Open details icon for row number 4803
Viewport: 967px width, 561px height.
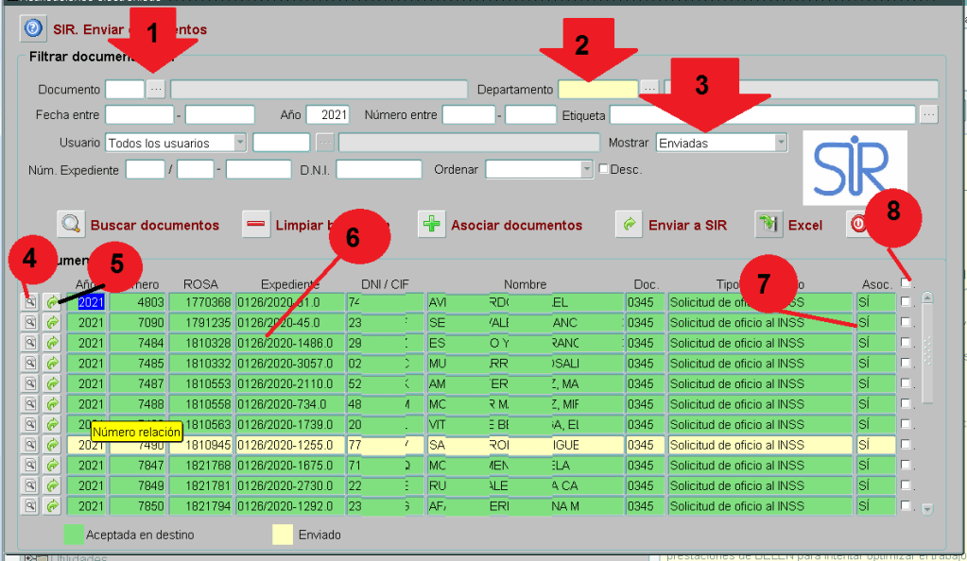(x=30, y=302)
